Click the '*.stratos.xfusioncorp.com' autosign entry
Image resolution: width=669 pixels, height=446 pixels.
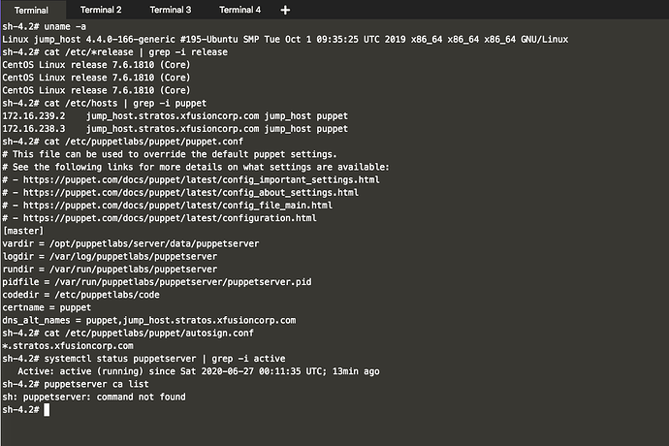pos(68,346)
